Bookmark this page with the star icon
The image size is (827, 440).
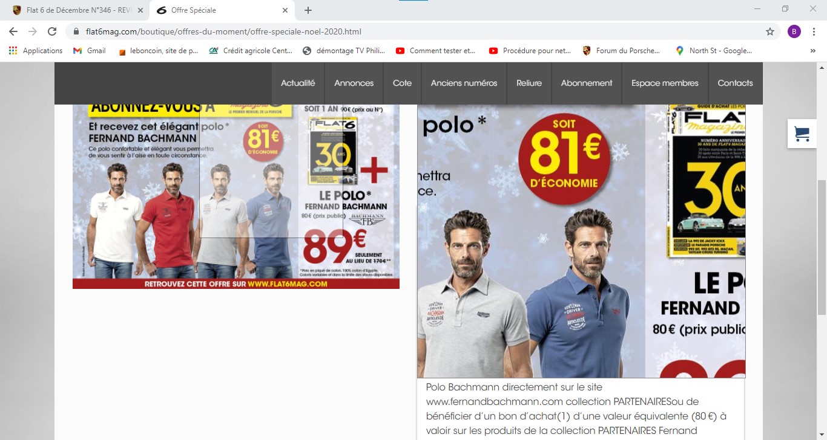(x=770, y=31)
